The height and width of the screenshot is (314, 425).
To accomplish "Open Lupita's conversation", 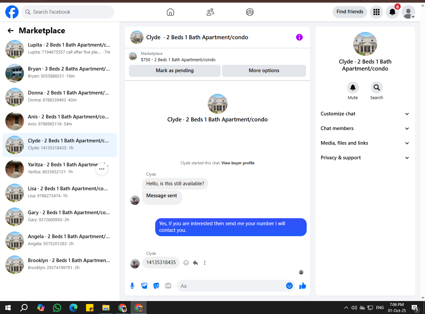I will 60,49.
